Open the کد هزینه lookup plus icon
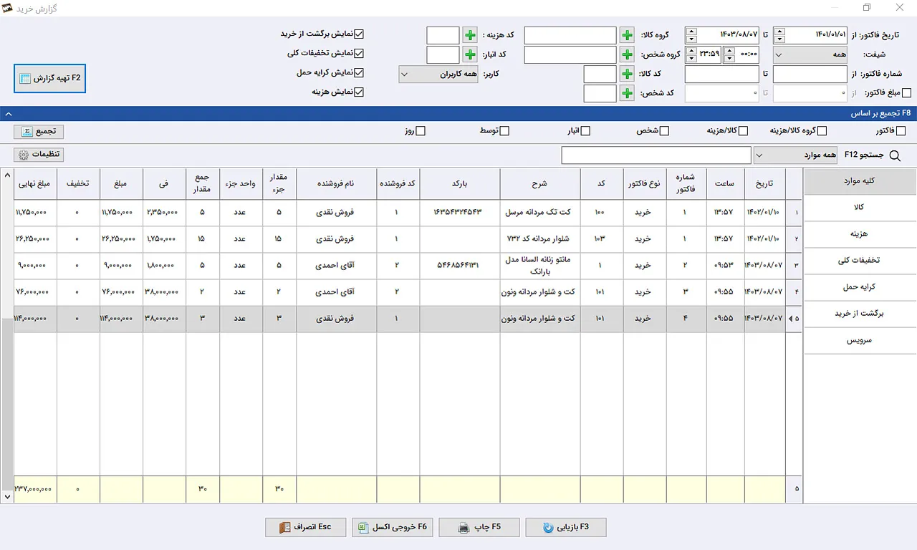Viewport: 917px width, 550px height. [470, 35]
